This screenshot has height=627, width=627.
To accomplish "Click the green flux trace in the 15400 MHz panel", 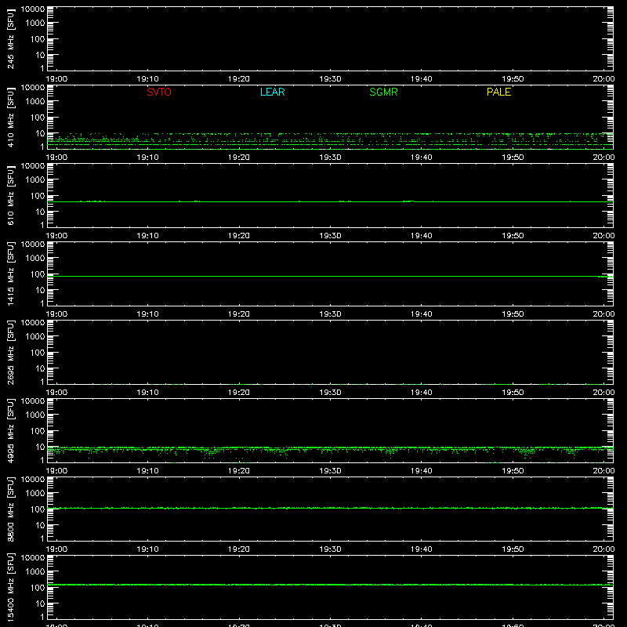I will [330, 585].
